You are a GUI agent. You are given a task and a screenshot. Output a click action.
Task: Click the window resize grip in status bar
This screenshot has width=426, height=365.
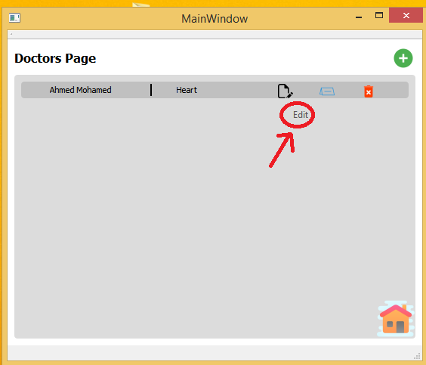coord(417,356)
